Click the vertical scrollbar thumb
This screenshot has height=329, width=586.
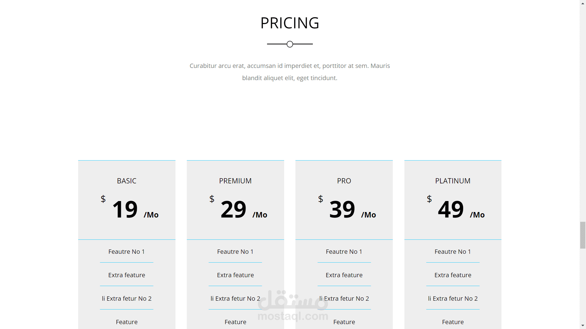point(583,235)
